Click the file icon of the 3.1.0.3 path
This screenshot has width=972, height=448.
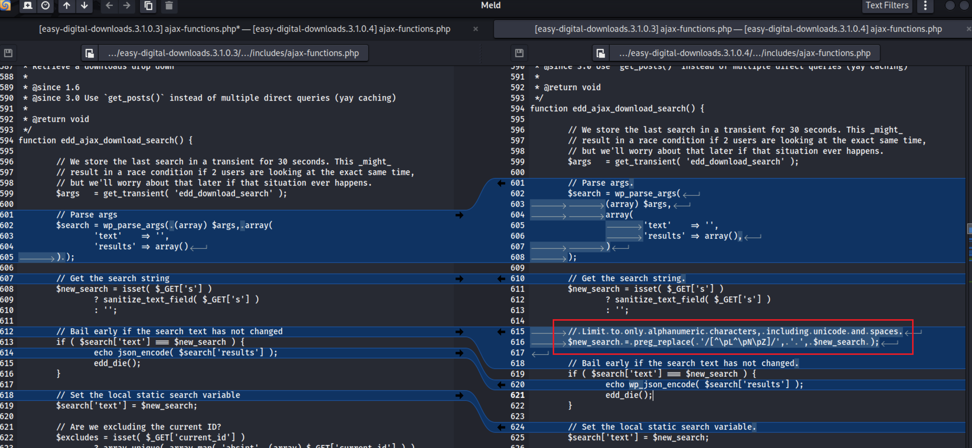[90, 53]
